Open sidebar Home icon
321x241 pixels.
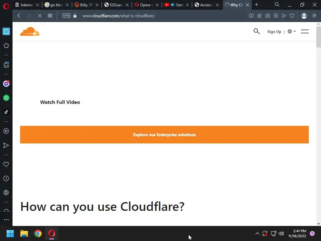[6, 31]
